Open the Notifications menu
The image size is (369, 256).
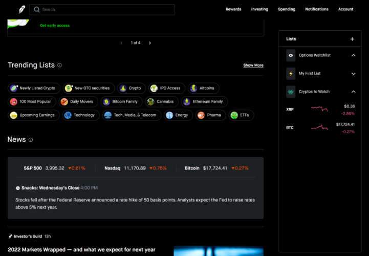click(317, 9)
